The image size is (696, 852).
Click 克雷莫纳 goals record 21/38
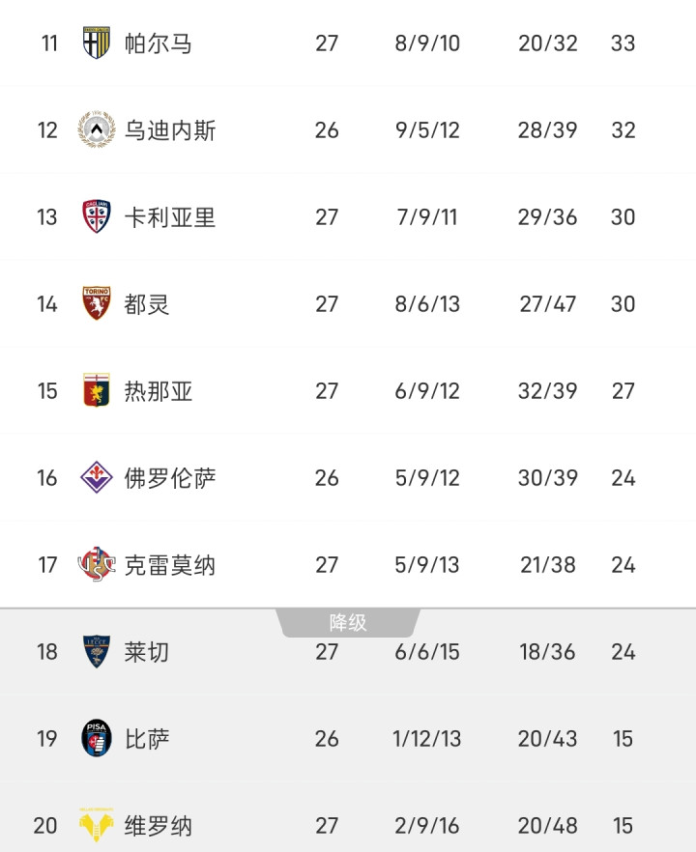coord(548,565)
